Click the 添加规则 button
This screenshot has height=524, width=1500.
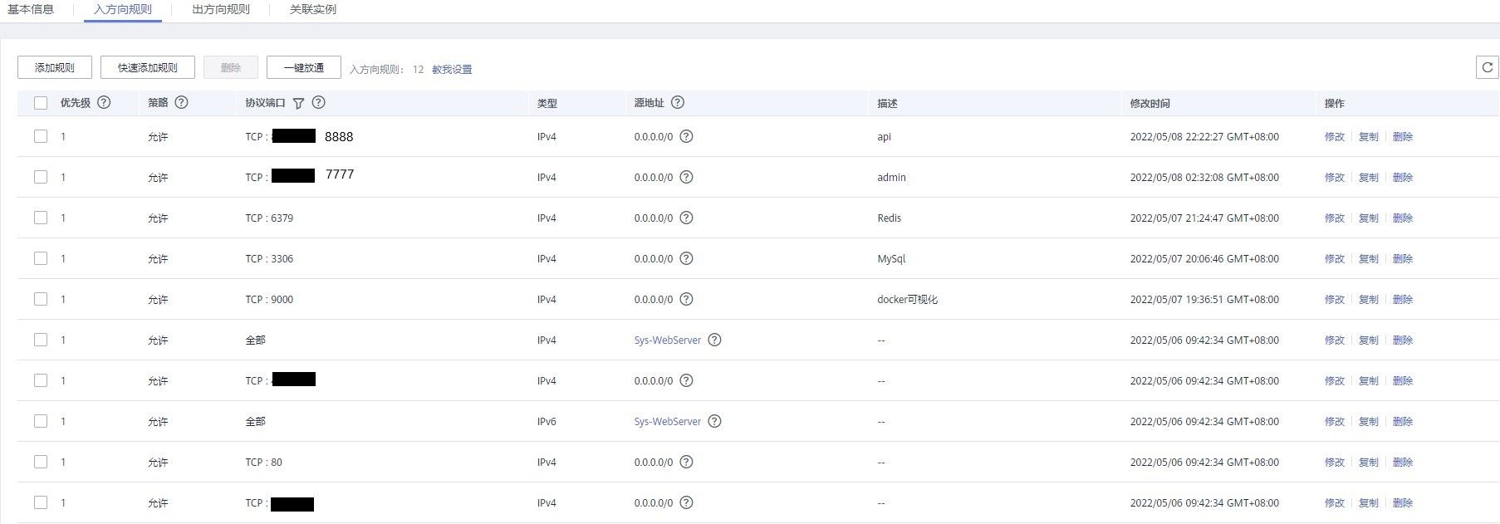click(x=55, y=67)
